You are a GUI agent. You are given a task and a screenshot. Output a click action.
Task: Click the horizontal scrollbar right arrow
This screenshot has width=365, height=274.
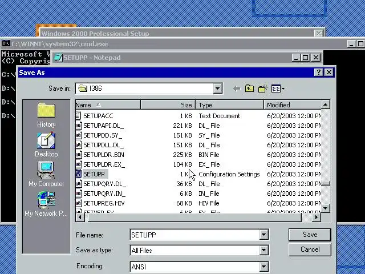click(317, 217)
